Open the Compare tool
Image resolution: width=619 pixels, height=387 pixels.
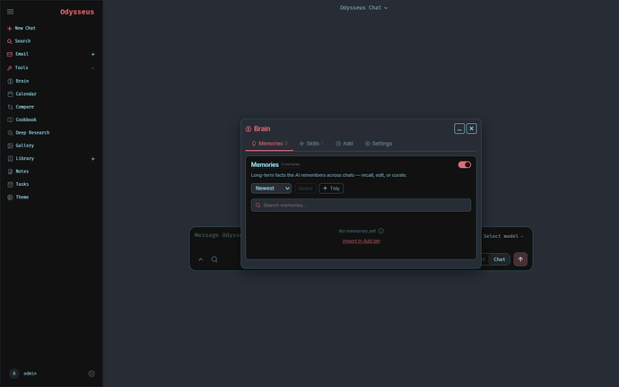click(x=24, y=107)
